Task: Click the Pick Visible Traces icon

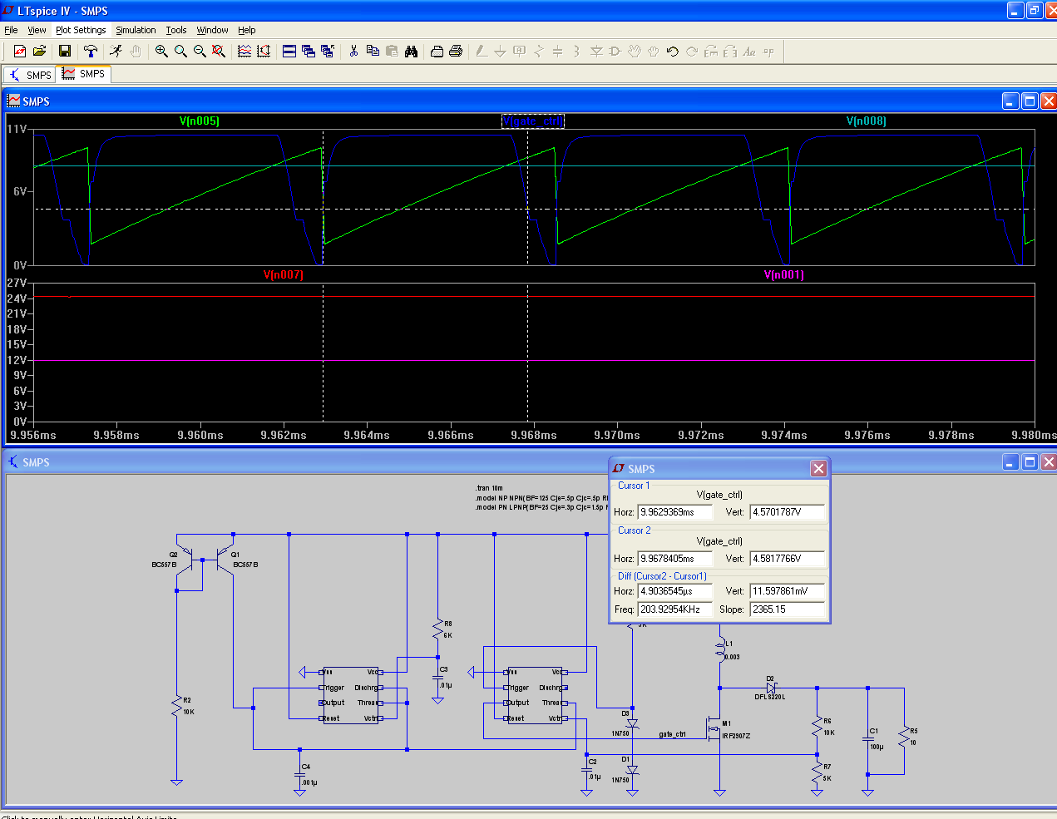Action: pyautogui.click(x=244, y=52)
